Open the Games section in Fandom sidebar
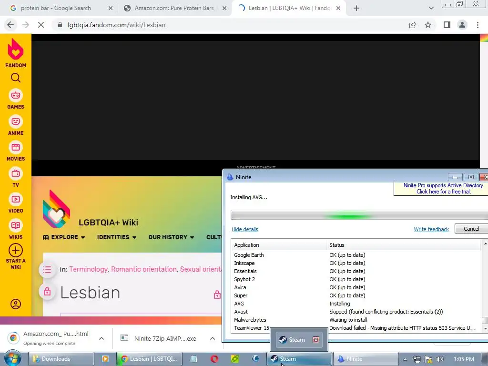The image size is (488, 366). click(16, 100)
